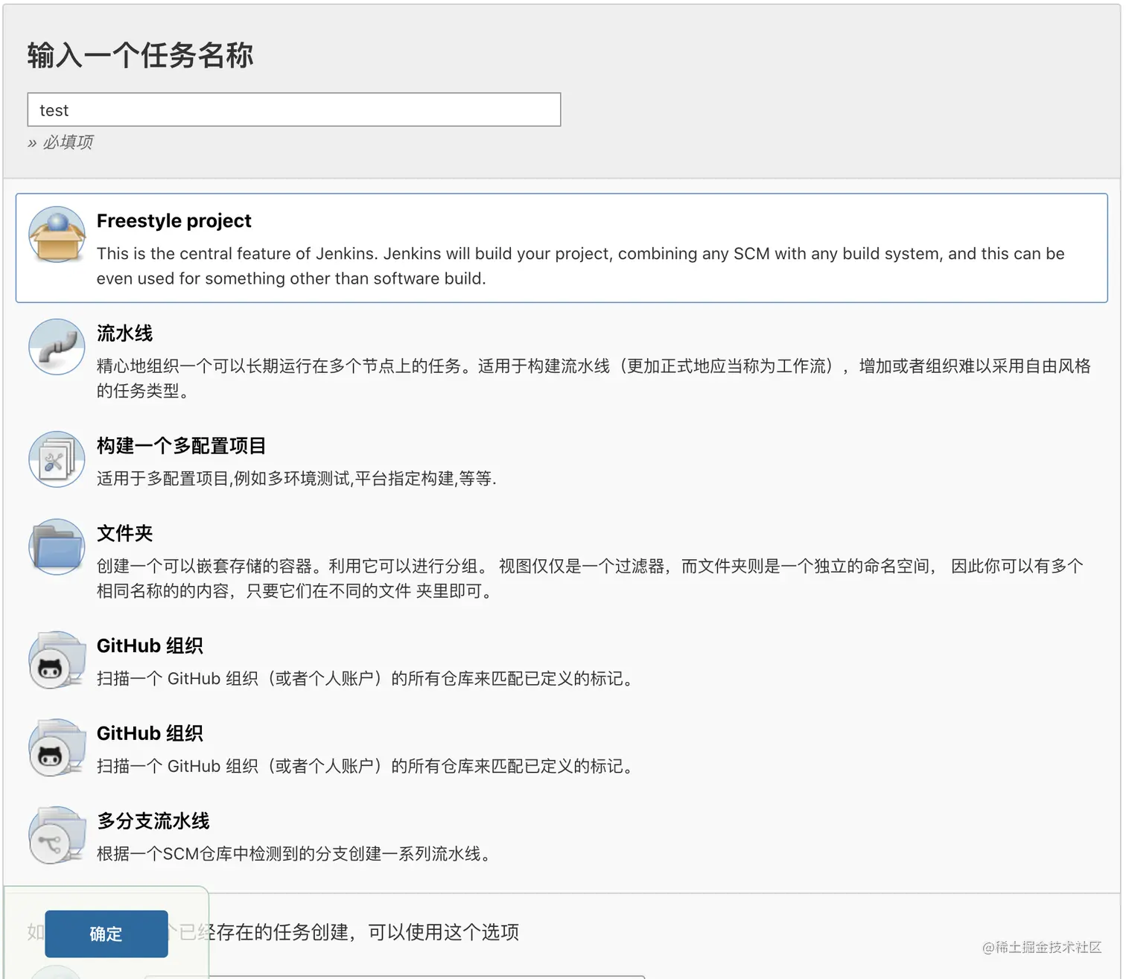
Task: Select the 构建一个多配置项目 title
Action: coord(181,446)
